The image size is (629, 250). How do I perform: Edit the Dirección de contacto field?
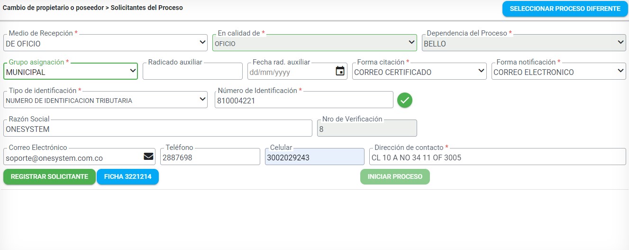coord(497,157)
